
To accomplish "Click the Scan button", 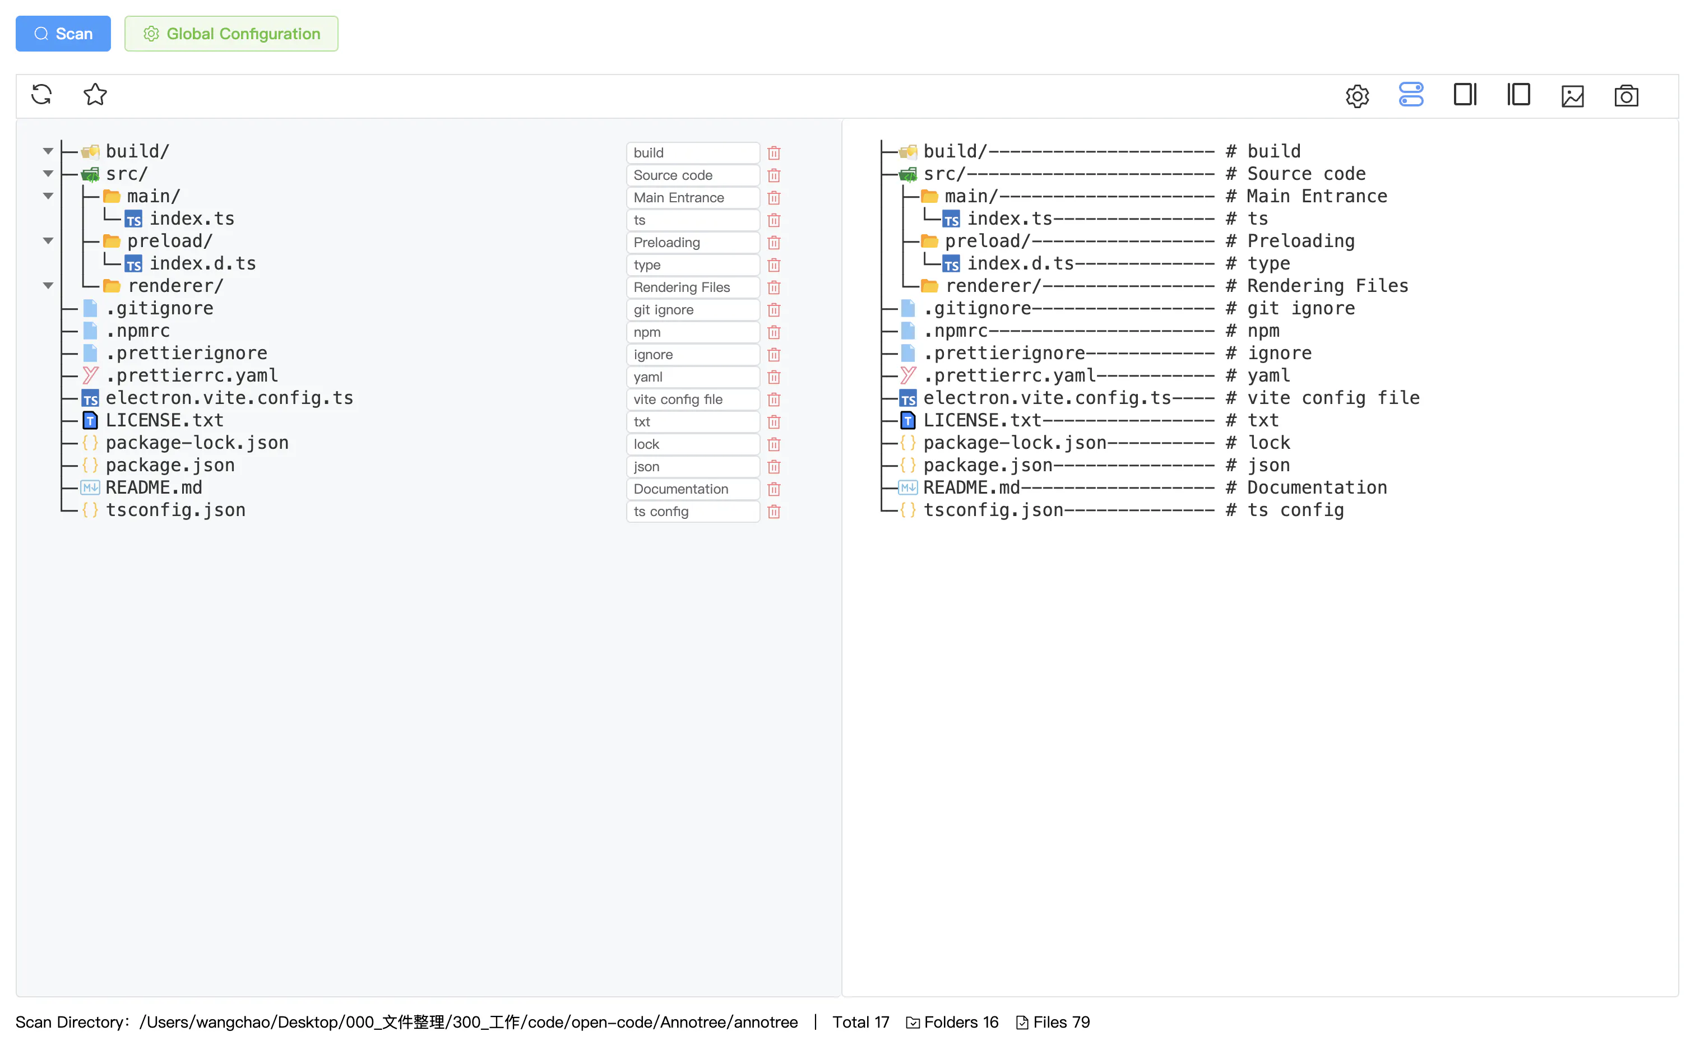I will (x=63, y=34).
